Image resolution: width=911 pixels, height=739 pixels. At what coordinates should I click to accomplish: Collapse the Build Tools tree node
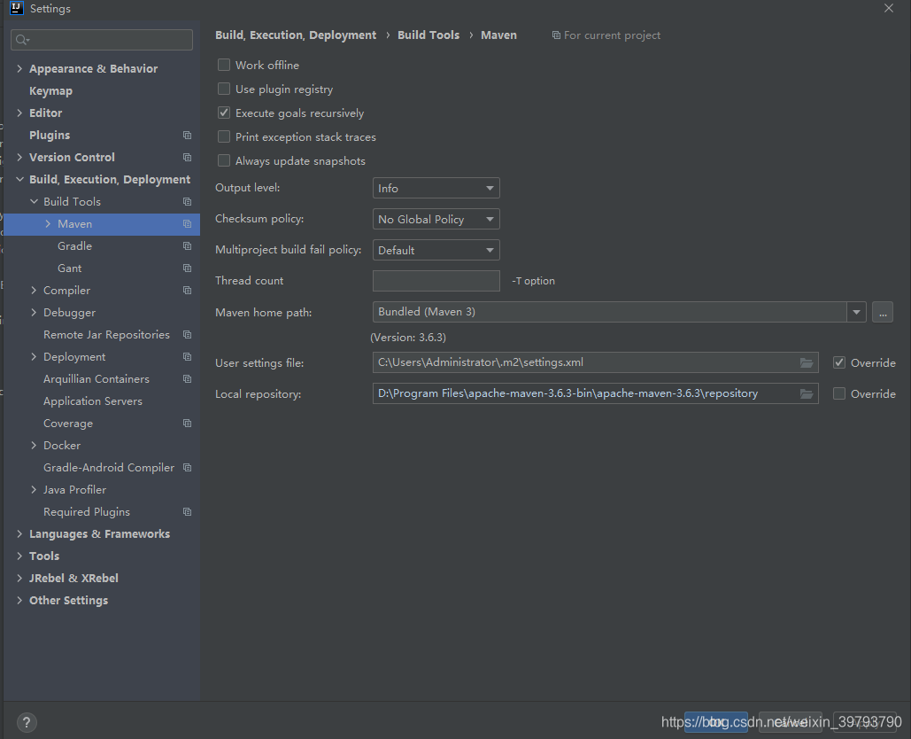click(34, 202)
